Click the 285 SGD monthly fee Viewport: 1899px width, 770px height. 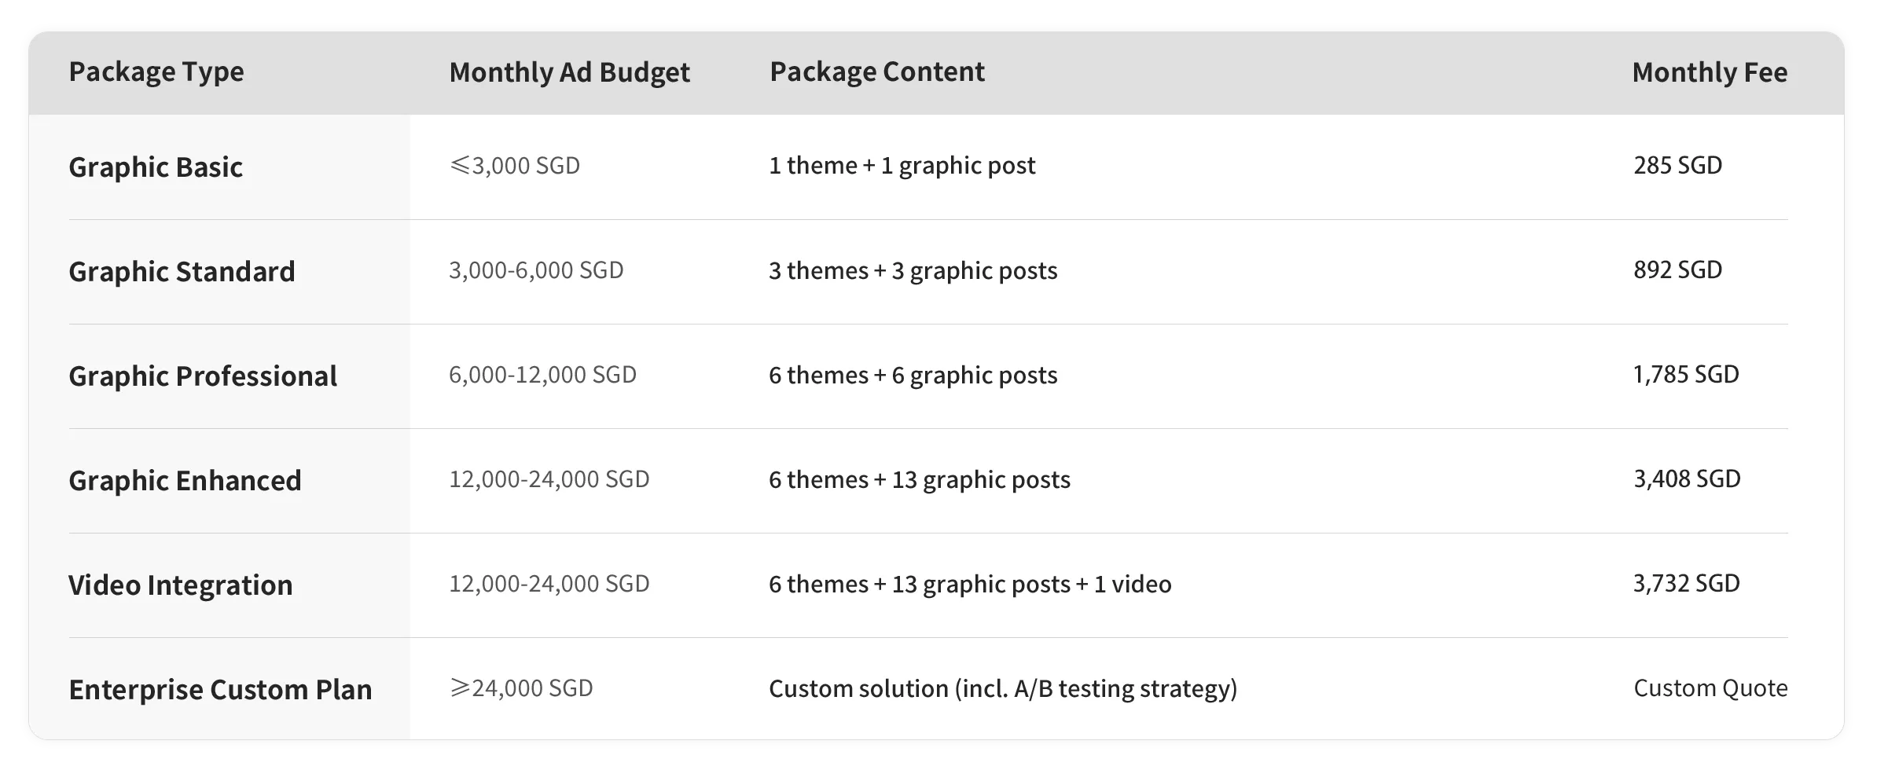tap(1677, 166)
